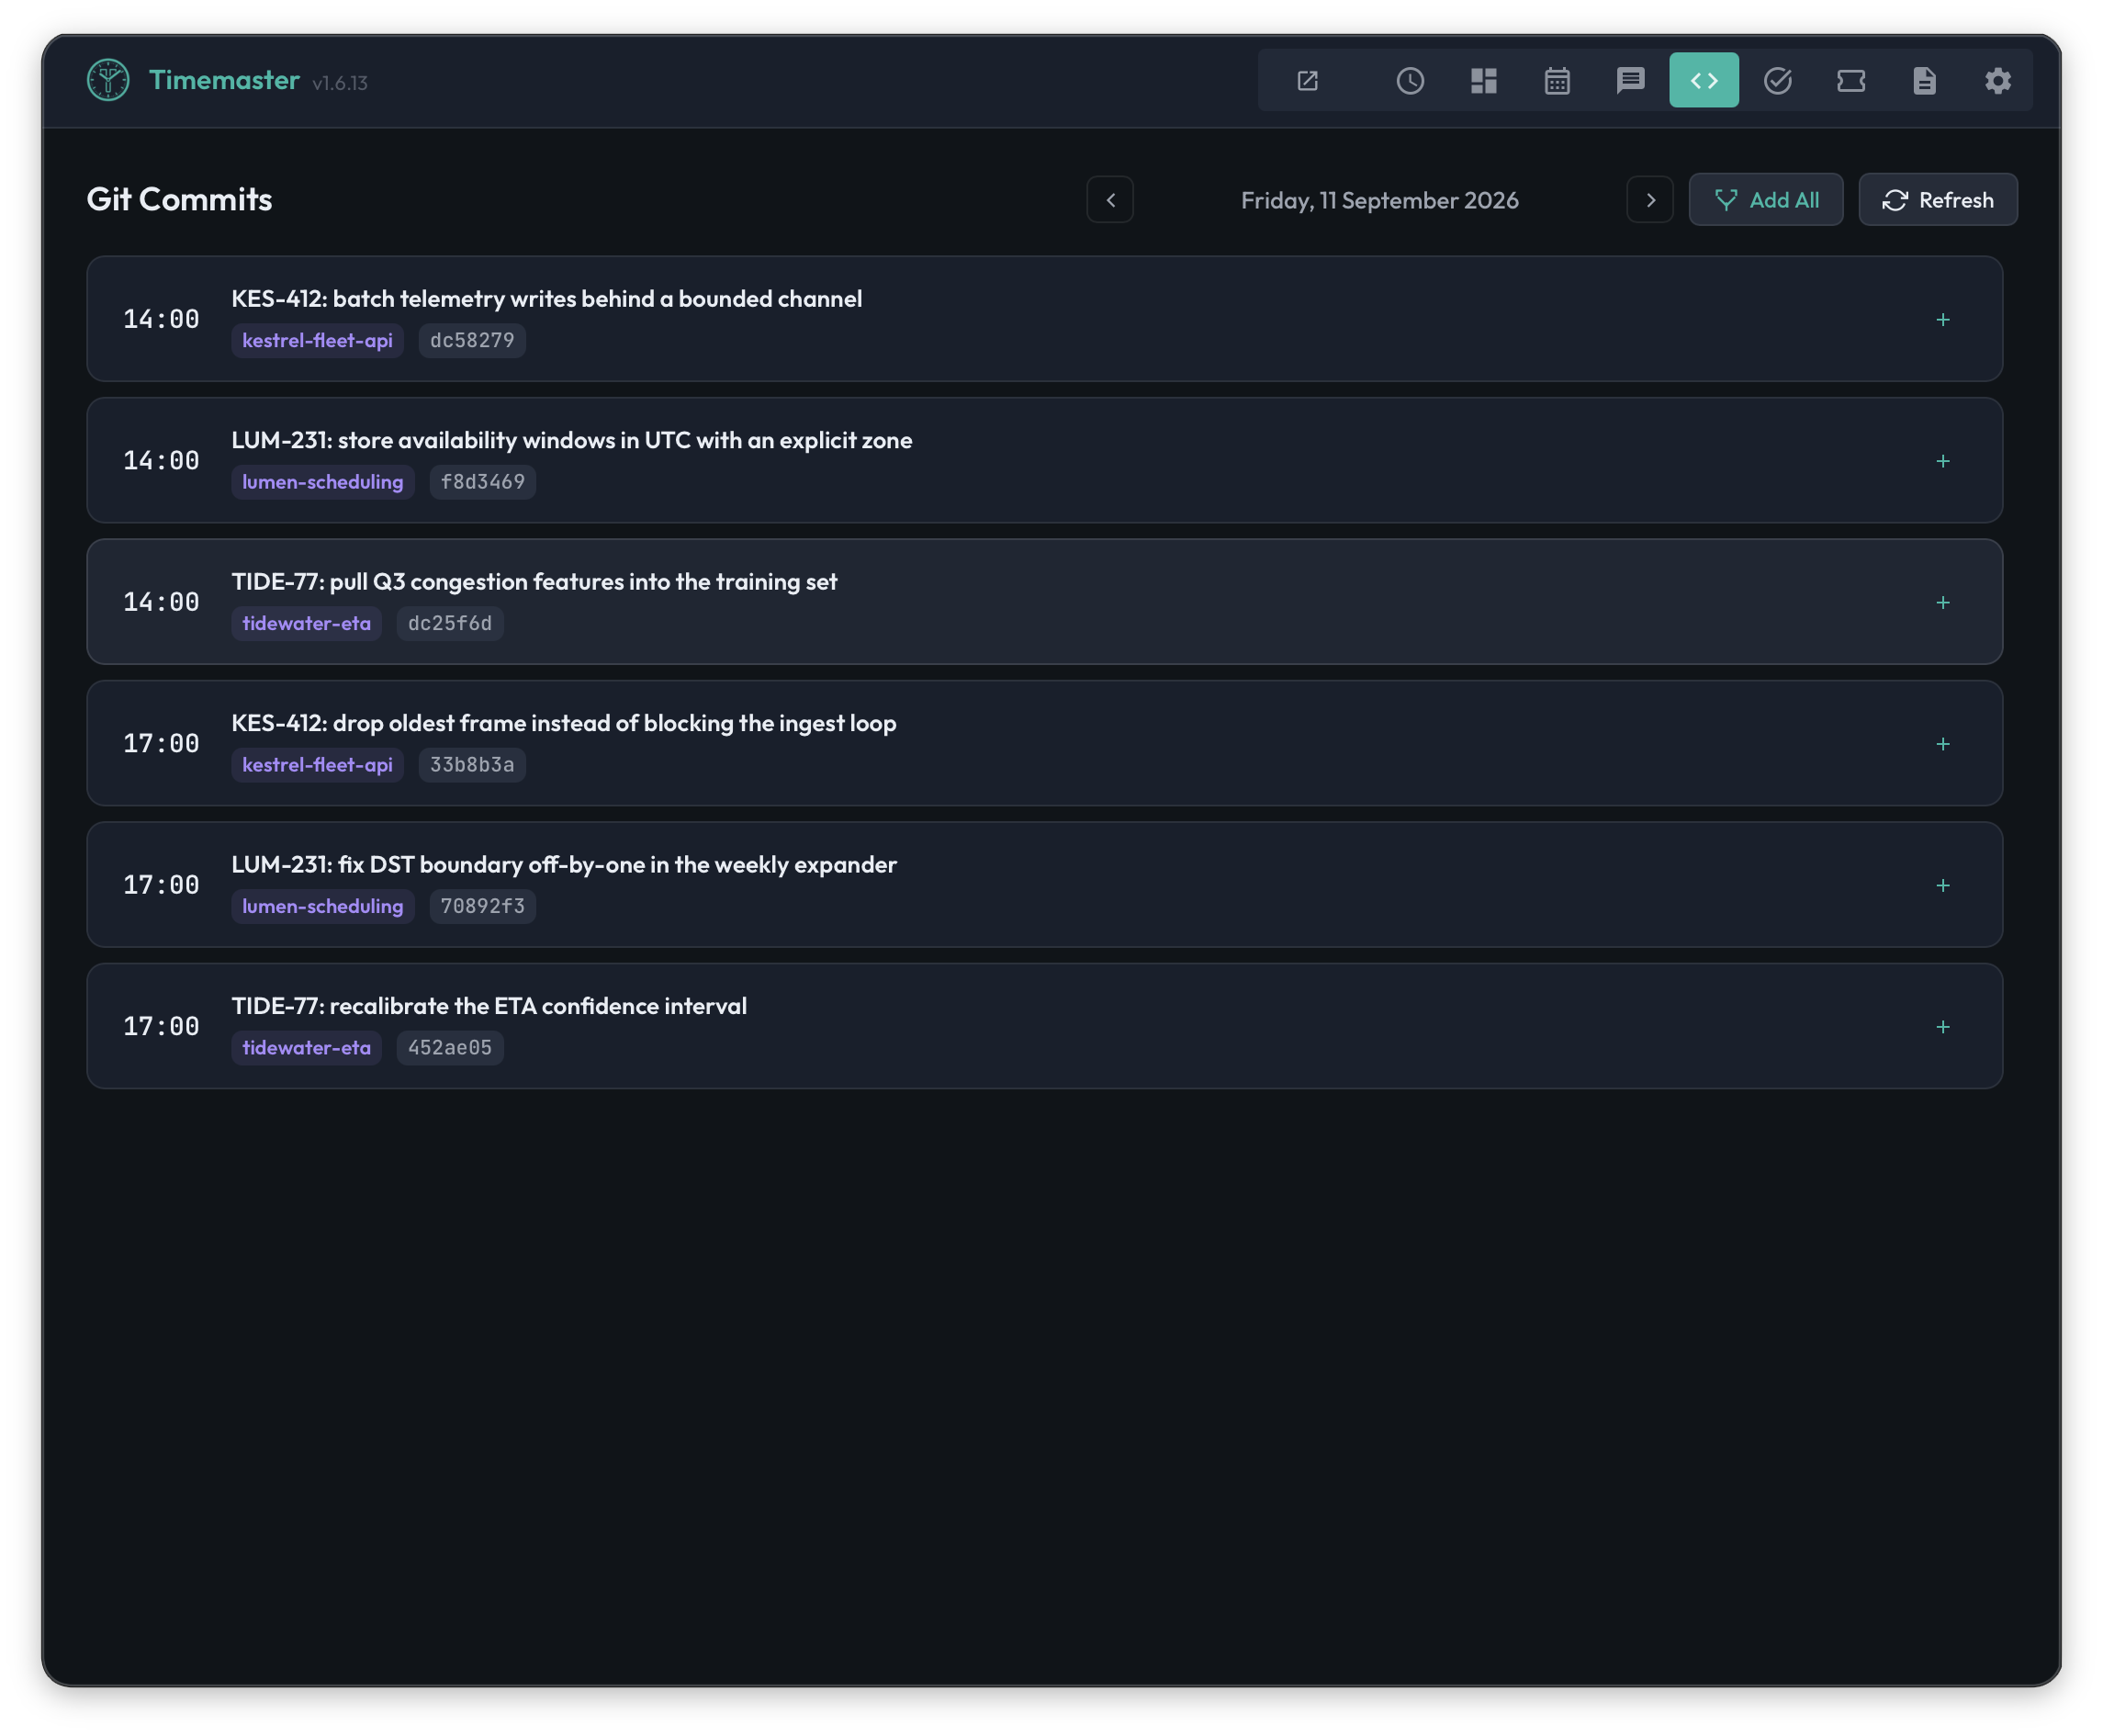Image resolution: width=2103 pixels, height=1736 pixels.
Task: Click tidewater-eta tag on recalibrate ETA commit
Action: 307,1048
